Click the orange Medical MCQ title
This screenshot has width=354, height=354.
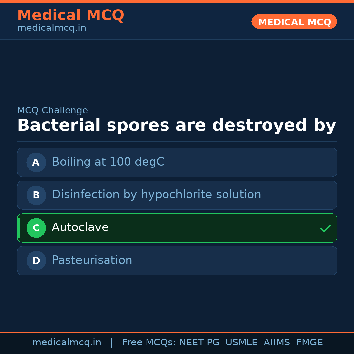pos(70,15)
